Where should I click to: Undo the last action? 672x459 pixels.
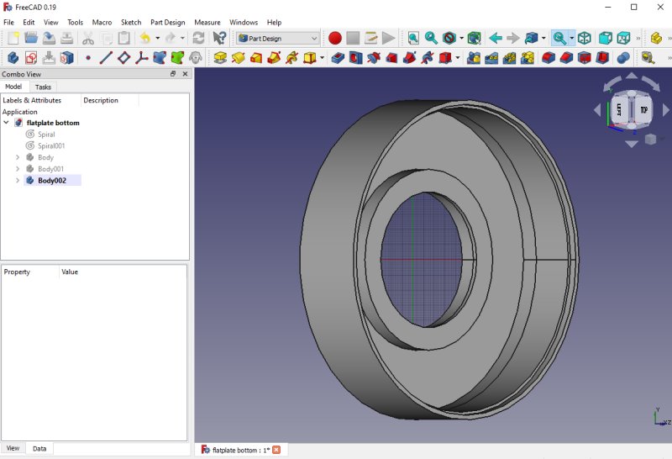pyautogui.click(x=145, y=38)
